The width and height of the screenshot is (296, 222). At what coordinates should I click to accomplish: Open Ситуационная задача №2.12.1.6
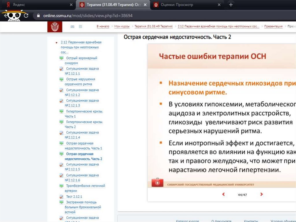click(82, 178)
